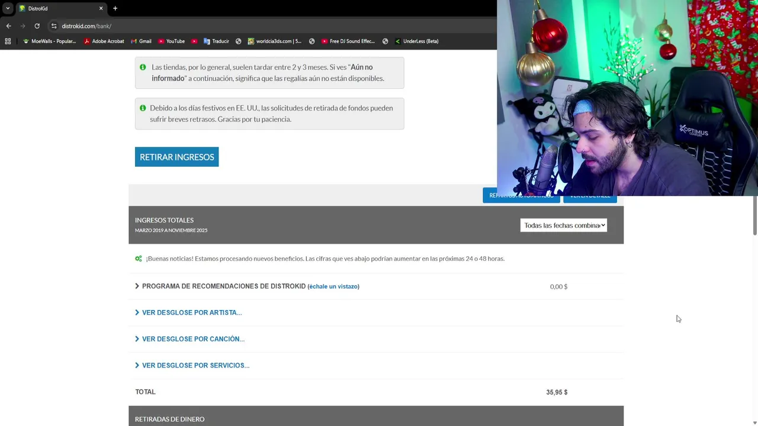Viewport: 758px width, 426px height.
Task: Expand Ver desglose por canción
Action: pyautogui.click(x=189, y=339)
